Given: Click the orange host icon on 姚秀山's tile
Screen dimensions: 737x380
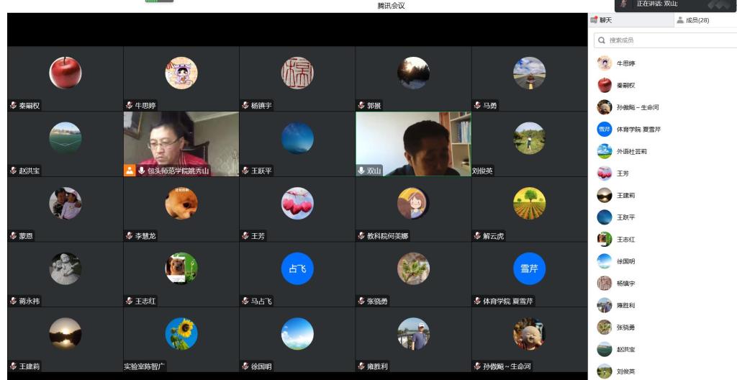Looking at the screenshot, I should pyautogui.click(x=130, y=171).
